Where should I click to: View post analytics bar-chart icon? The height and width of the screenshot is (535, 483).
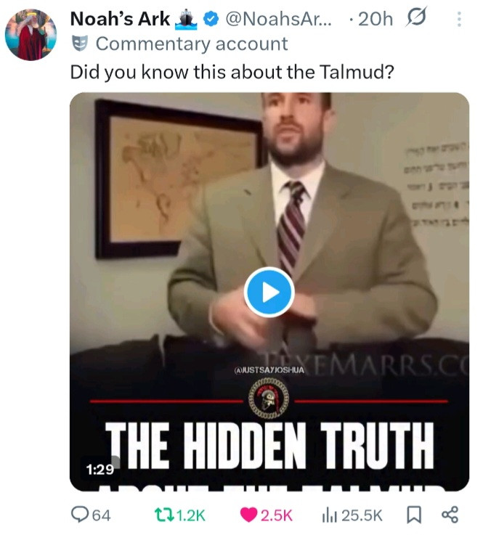tap(329, 515)
